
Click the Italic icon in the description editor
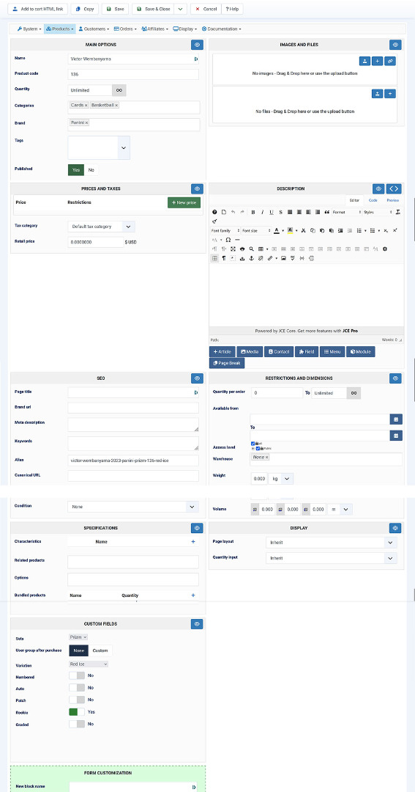(262, 212)
